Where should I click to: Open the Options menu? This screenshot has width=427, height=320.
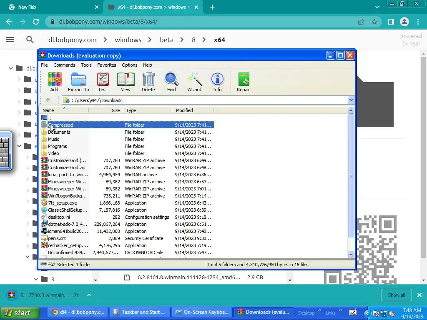[x=130, y=65]
